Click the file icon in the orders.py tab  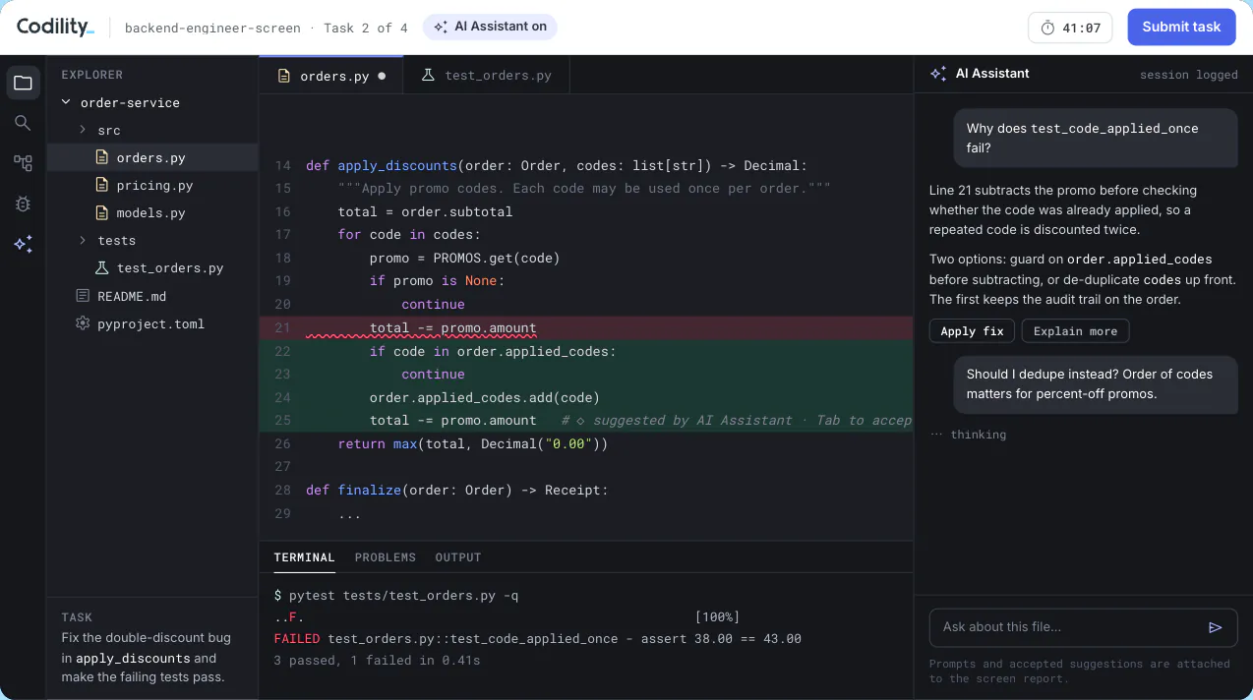[x=284, y=76]
